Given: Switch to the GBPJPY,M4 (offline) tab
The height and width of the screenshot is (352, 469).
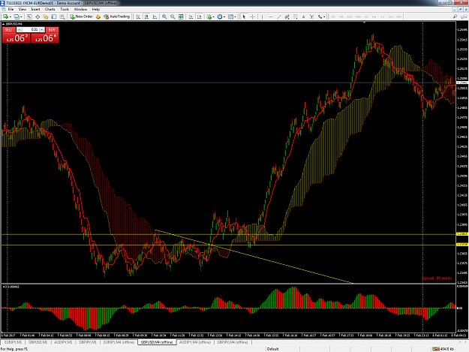Looking at the screenshot, I should [233, 342].
